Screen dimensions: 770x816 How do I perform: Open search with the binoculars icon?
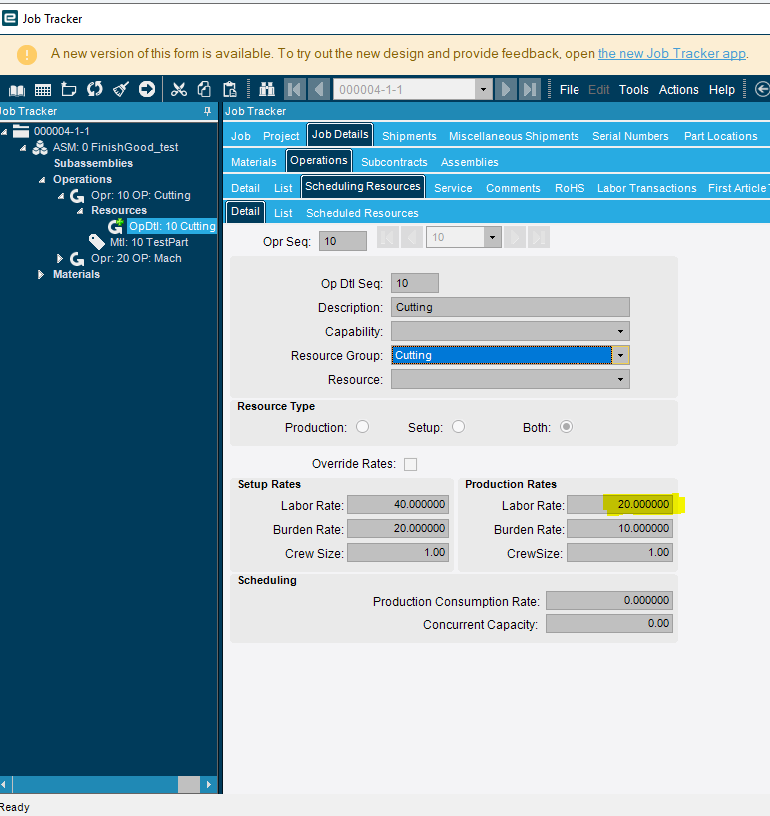click(x=267, y=90)
